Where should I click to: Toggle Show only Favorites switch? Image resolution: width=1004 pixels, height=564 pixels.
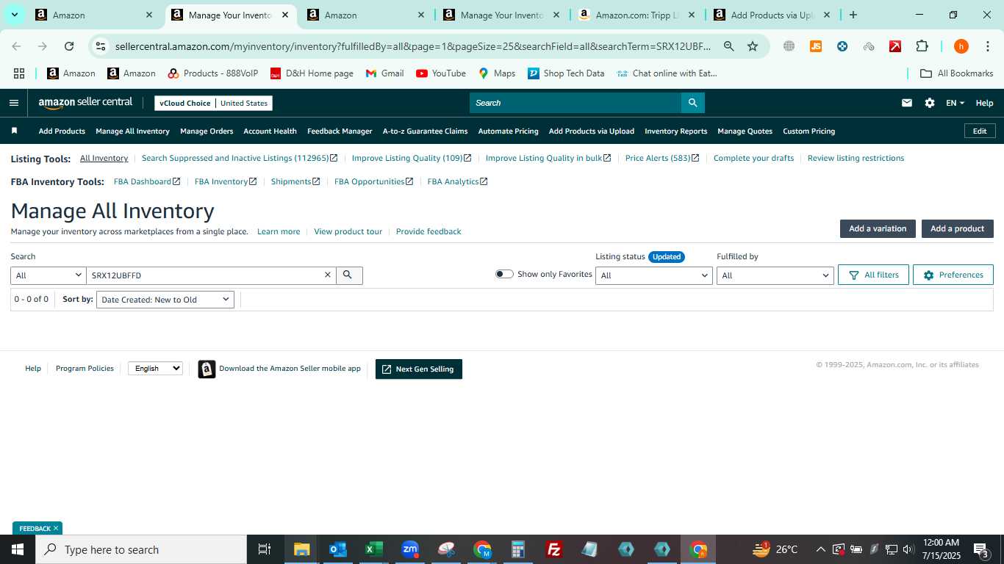tap(504, 274)
